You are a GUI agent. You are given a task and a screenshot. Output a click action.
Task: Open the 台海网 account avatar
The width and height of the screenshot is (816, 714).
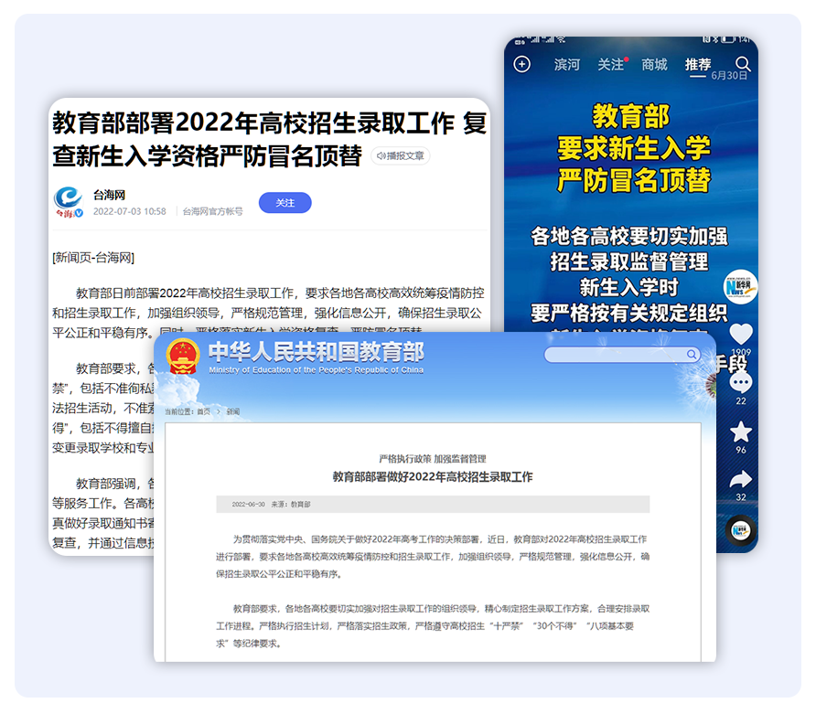tap(69, 202)
